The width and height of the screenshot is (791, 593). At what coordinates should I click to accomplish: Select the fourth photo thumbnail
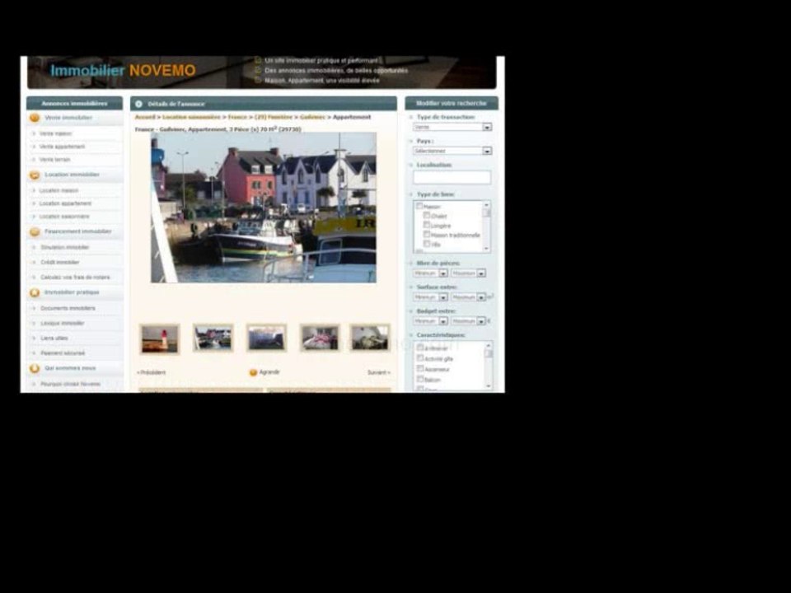click(320, 338)
